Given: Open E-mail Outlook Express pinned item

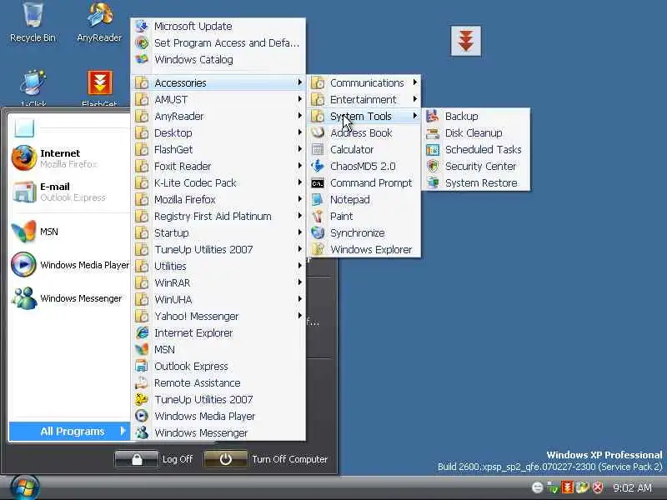Looking at the screenshot, I should pyautogui.click(x=69, y=192).
